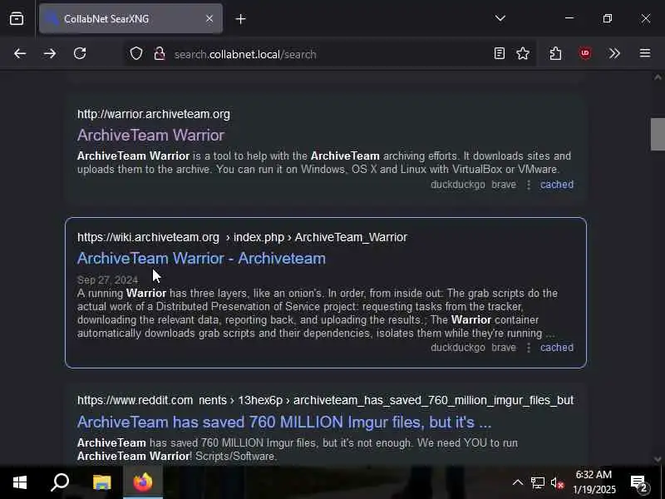Open the extensions panel
This screenshot has height=499, width=665.
pos(555,53)
